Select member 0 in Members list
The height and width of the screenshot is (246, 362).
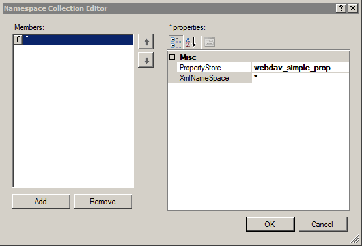tap(73, 40)
